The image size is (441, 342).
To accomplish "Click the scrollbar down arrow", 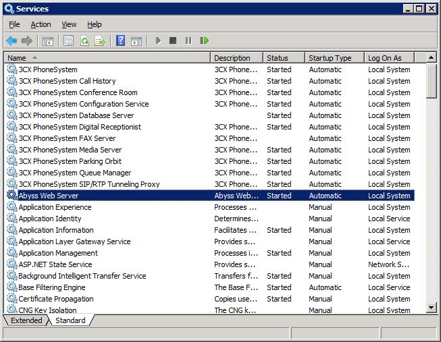I will tap(431, 307).
